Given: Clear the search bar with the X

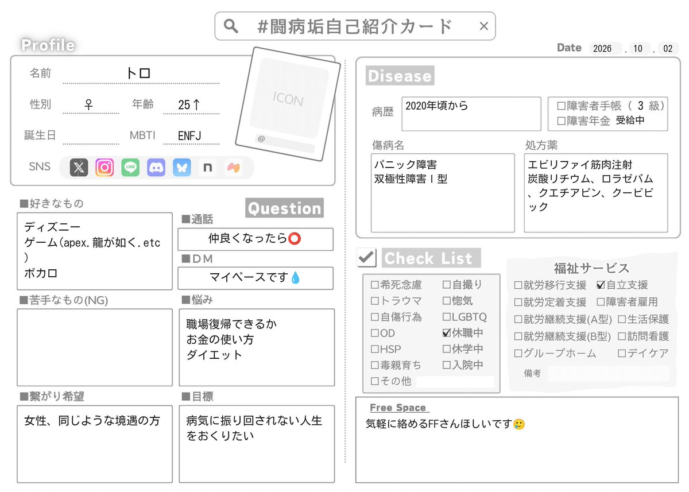Looking at the screenshot, I should (x=483, y=26).
